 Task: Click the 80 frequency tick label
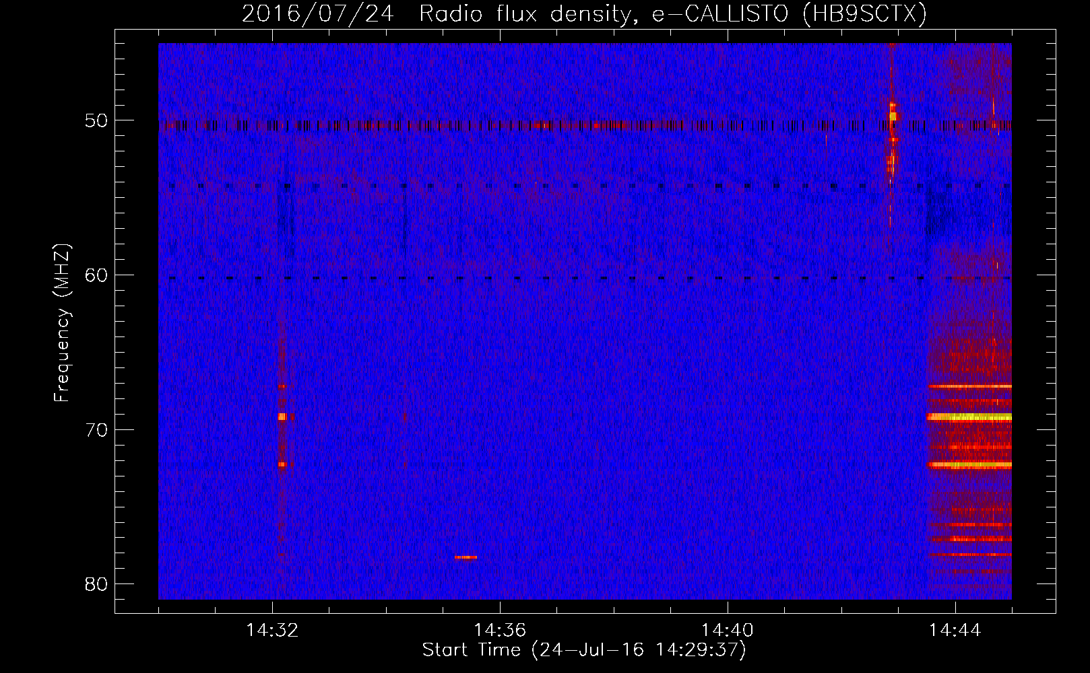coord(96,583)
